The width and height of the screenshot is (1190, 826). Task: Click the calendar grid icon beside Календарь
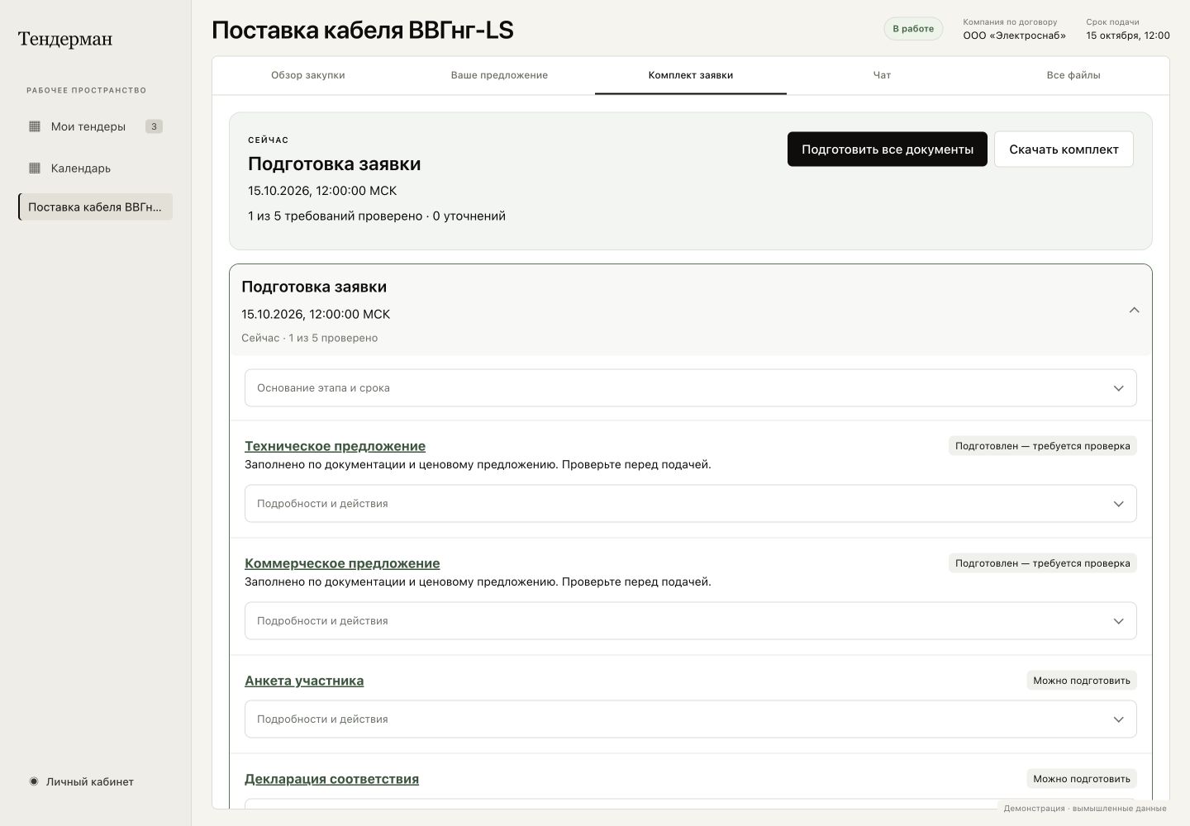point(35,168)
